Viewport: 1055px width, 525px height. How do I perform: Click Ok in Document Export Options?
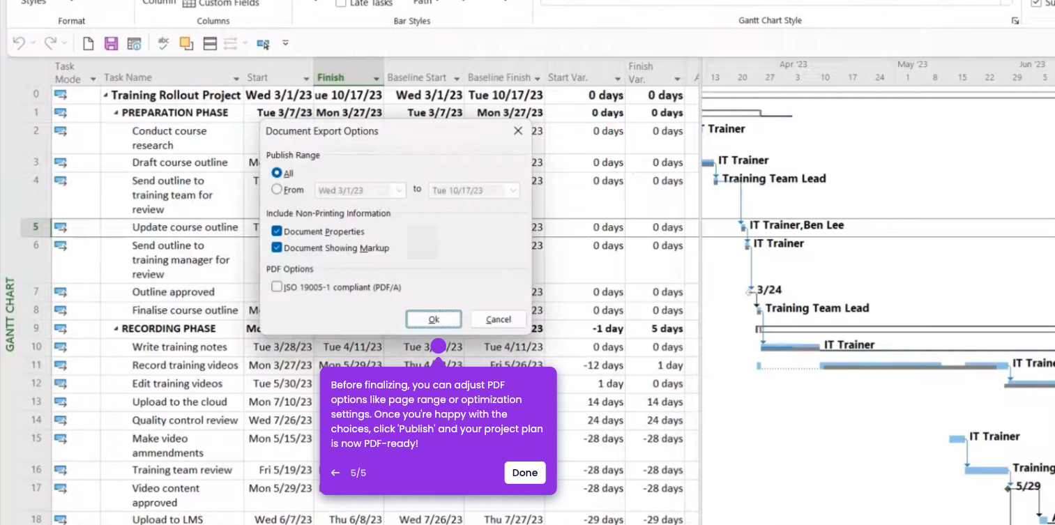pyautogui.click(x=434, y=319)
